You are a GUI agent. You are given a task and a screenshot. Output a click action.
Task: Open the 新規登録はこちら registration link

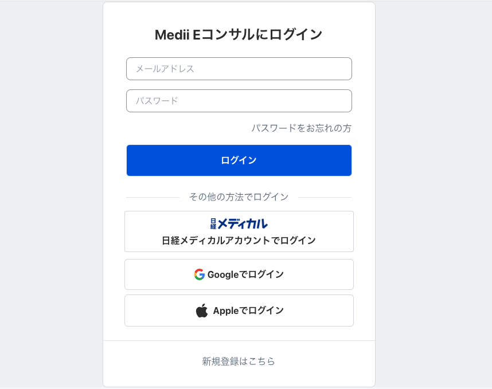coord(239,362)
